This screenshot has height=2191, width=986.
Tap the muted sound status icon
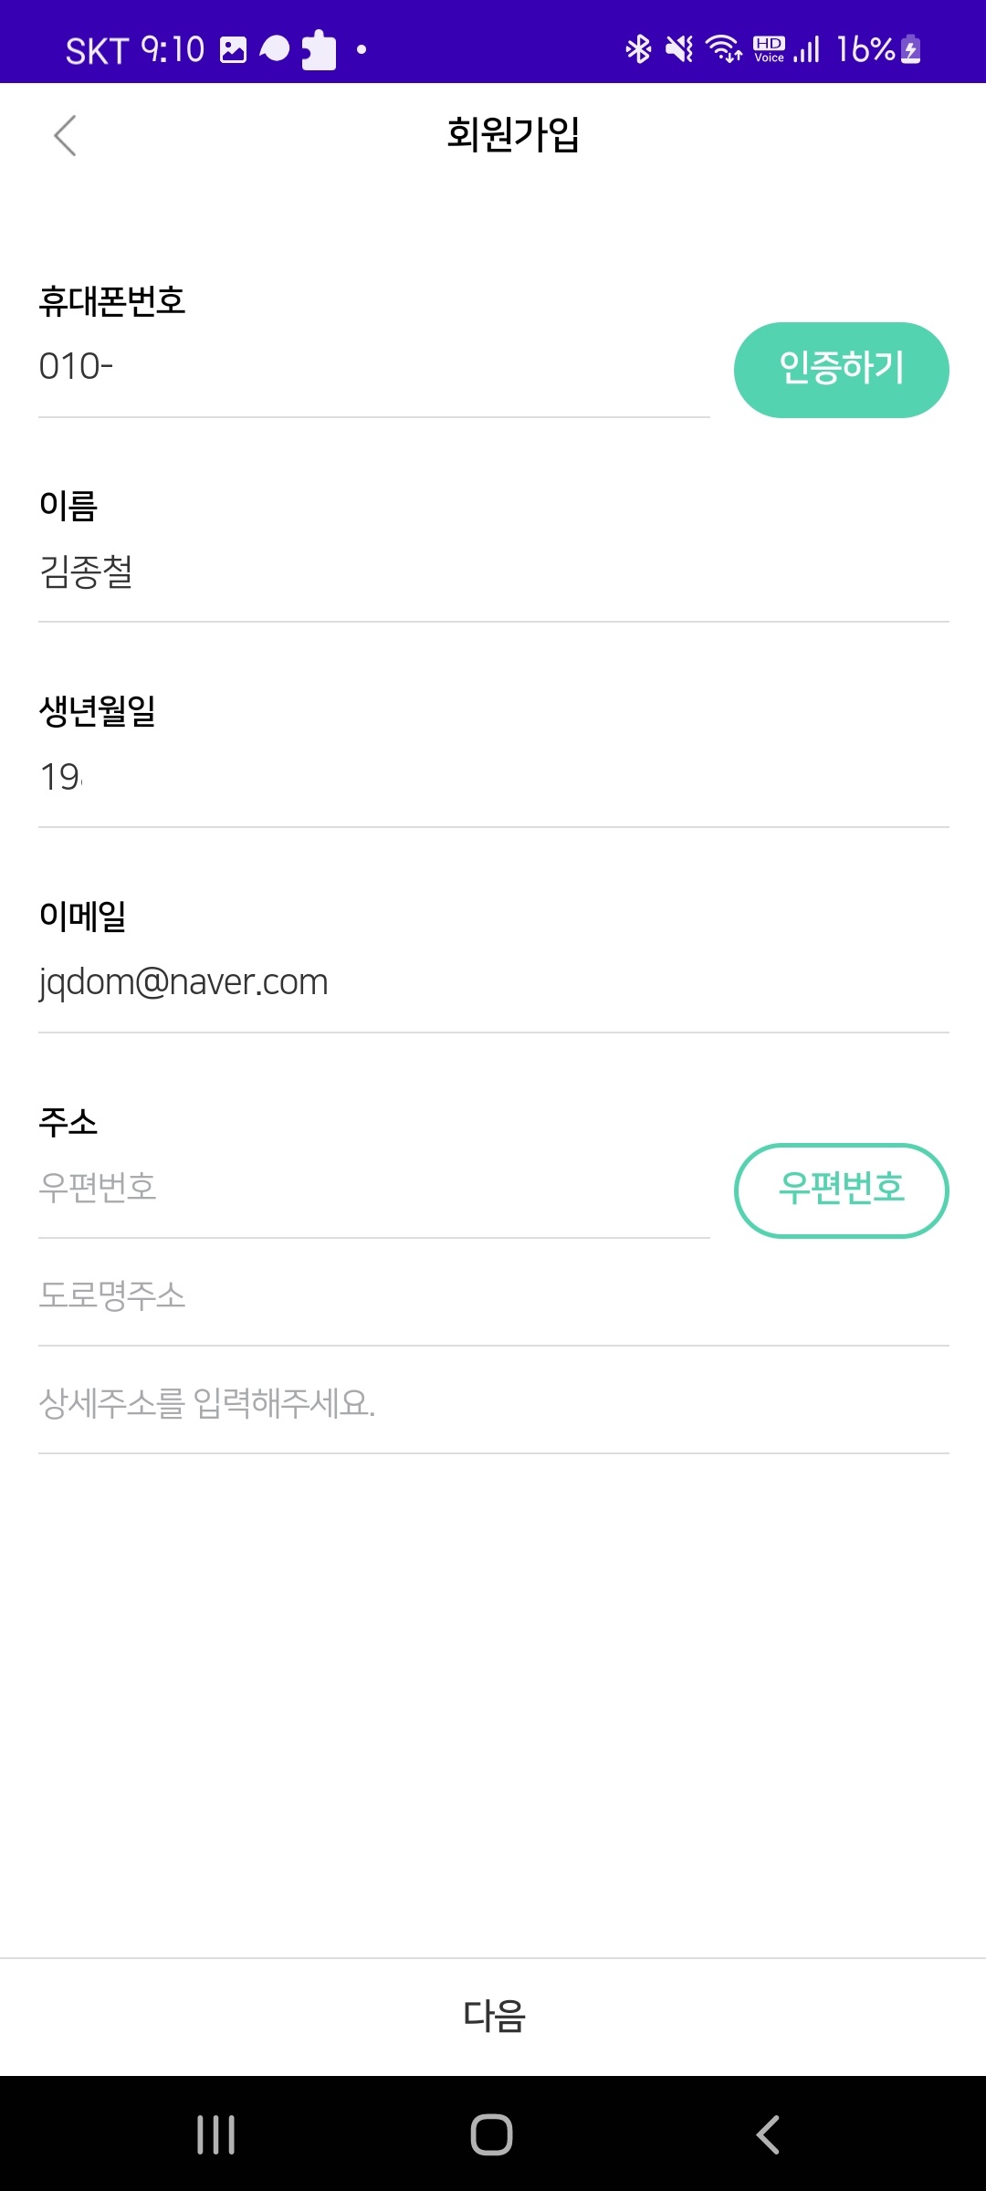(x=679, y=48)
